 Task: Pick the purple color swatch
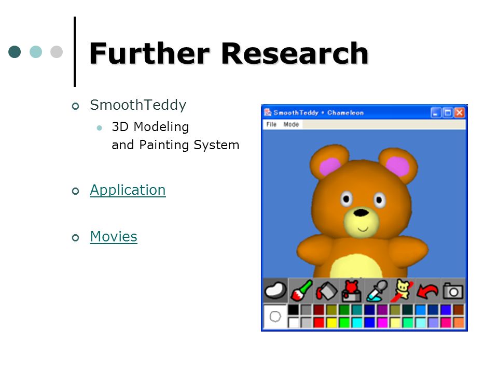[x=382, y=310]
